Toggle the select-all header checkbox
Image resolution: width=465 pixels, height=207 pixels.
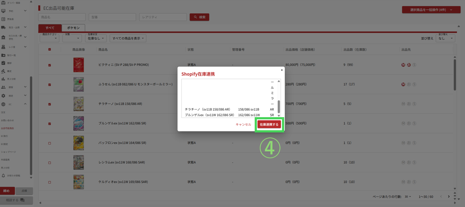(x=49, y=49)
